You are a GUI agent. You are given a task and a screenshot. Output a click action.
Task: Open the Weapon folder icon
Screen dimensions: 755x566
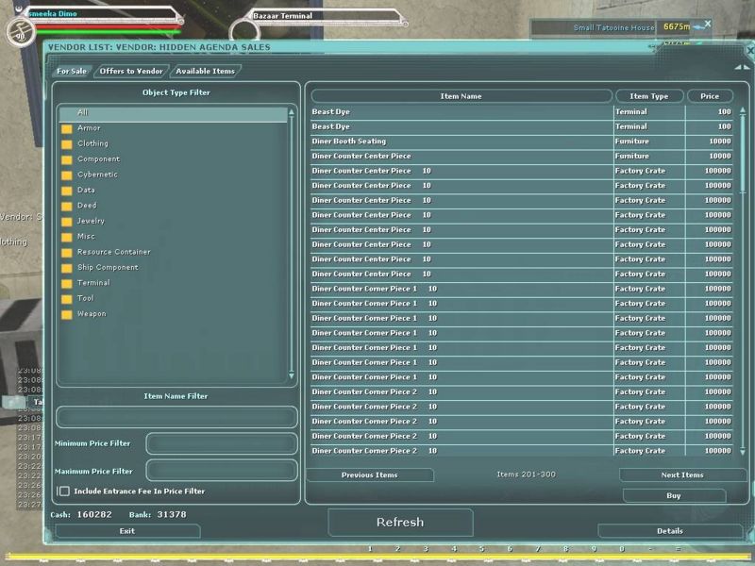(67, 314)
